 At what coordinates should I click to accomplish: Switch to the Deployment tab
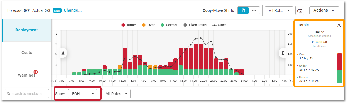(x=27, y=30)
